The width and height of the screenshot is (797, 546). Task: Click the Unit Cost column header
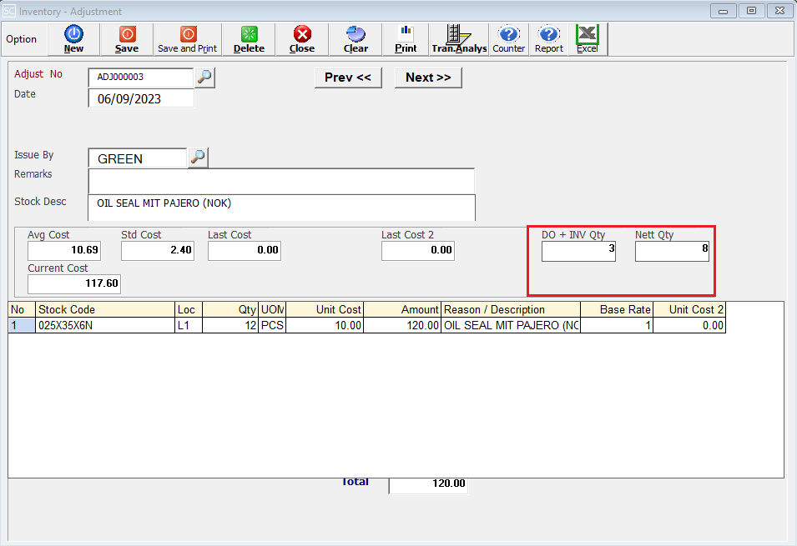click(325, 310)
